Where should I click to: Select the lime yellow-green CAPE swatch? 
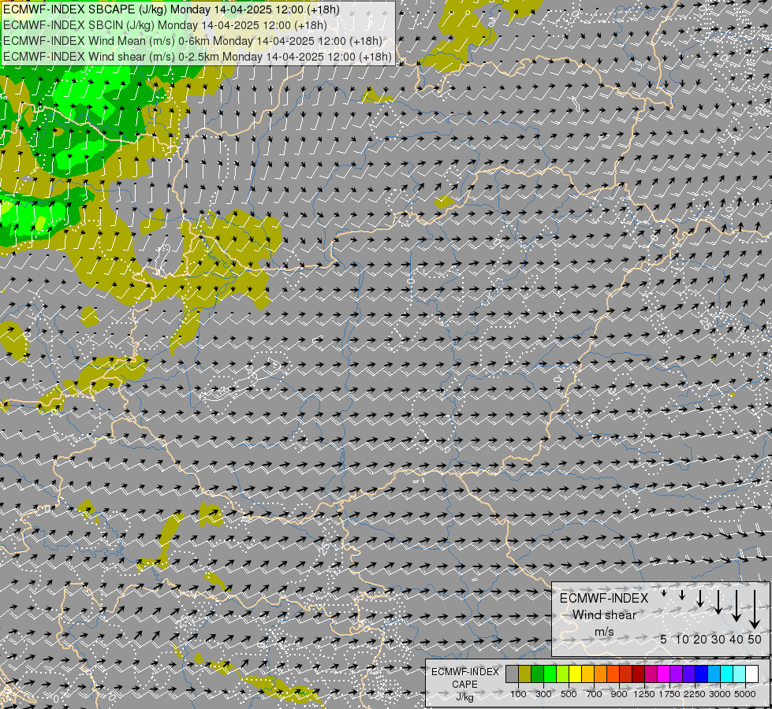click(562, 674)
